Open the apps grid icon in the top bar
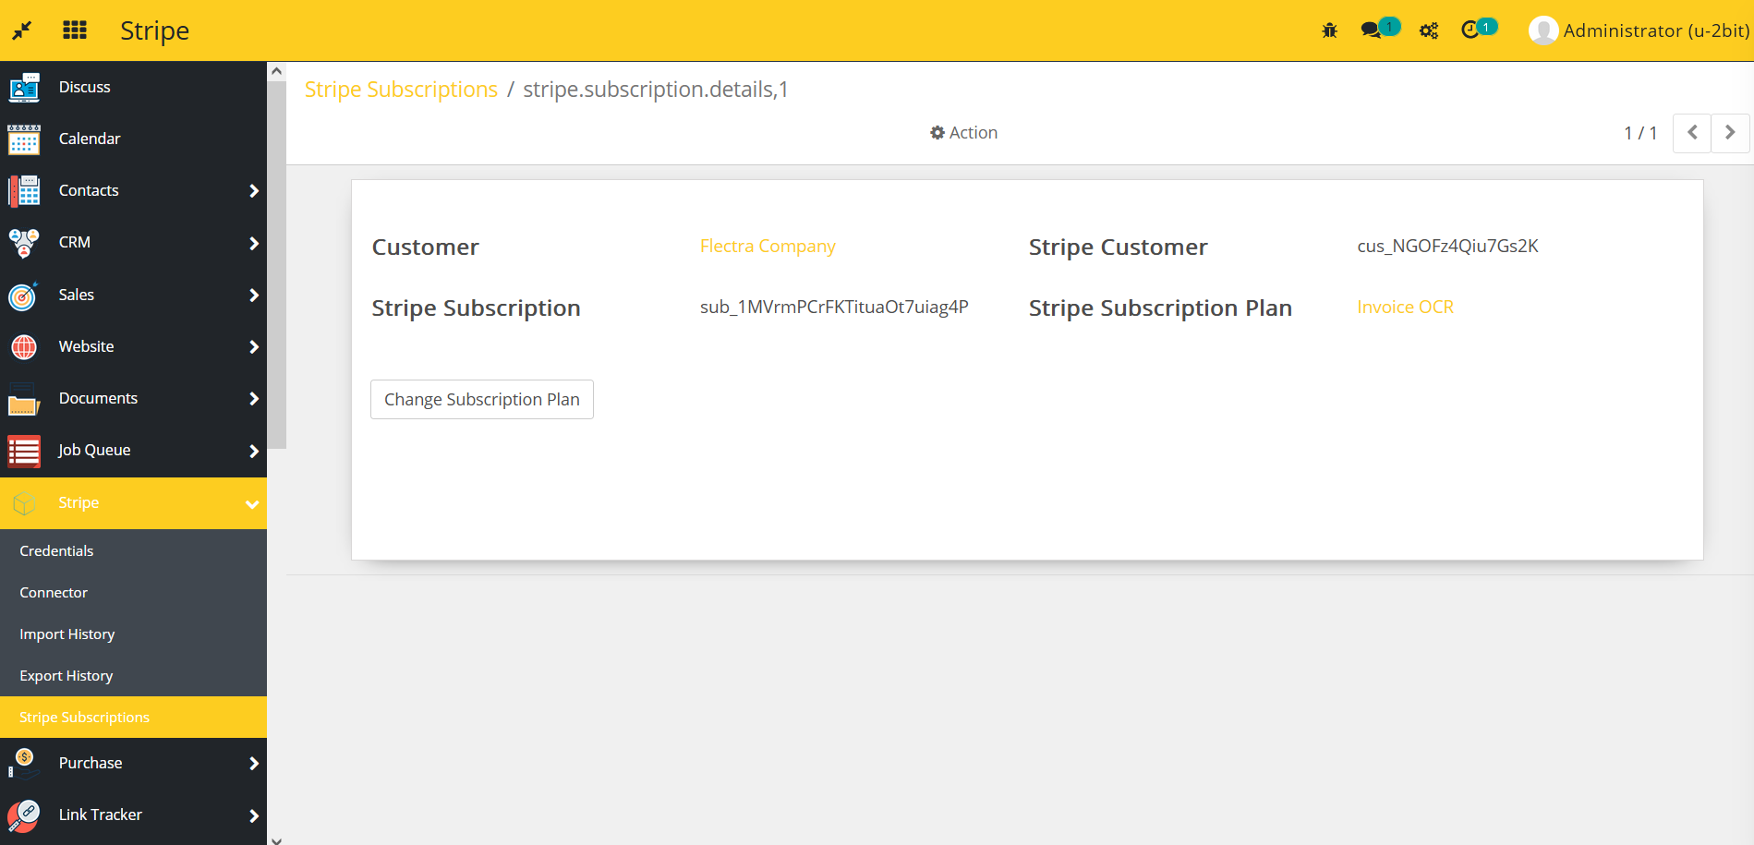The image size is (1754, 845). tap(74, 29)
